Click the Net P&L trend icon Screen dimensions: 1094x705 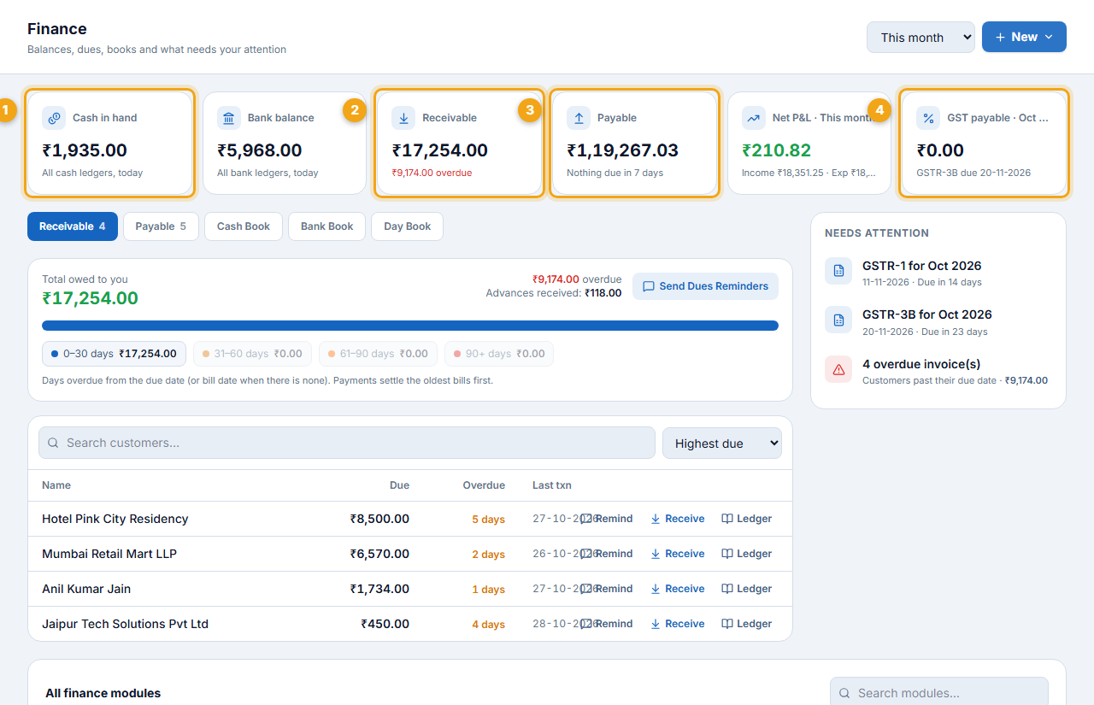(754, 118)
